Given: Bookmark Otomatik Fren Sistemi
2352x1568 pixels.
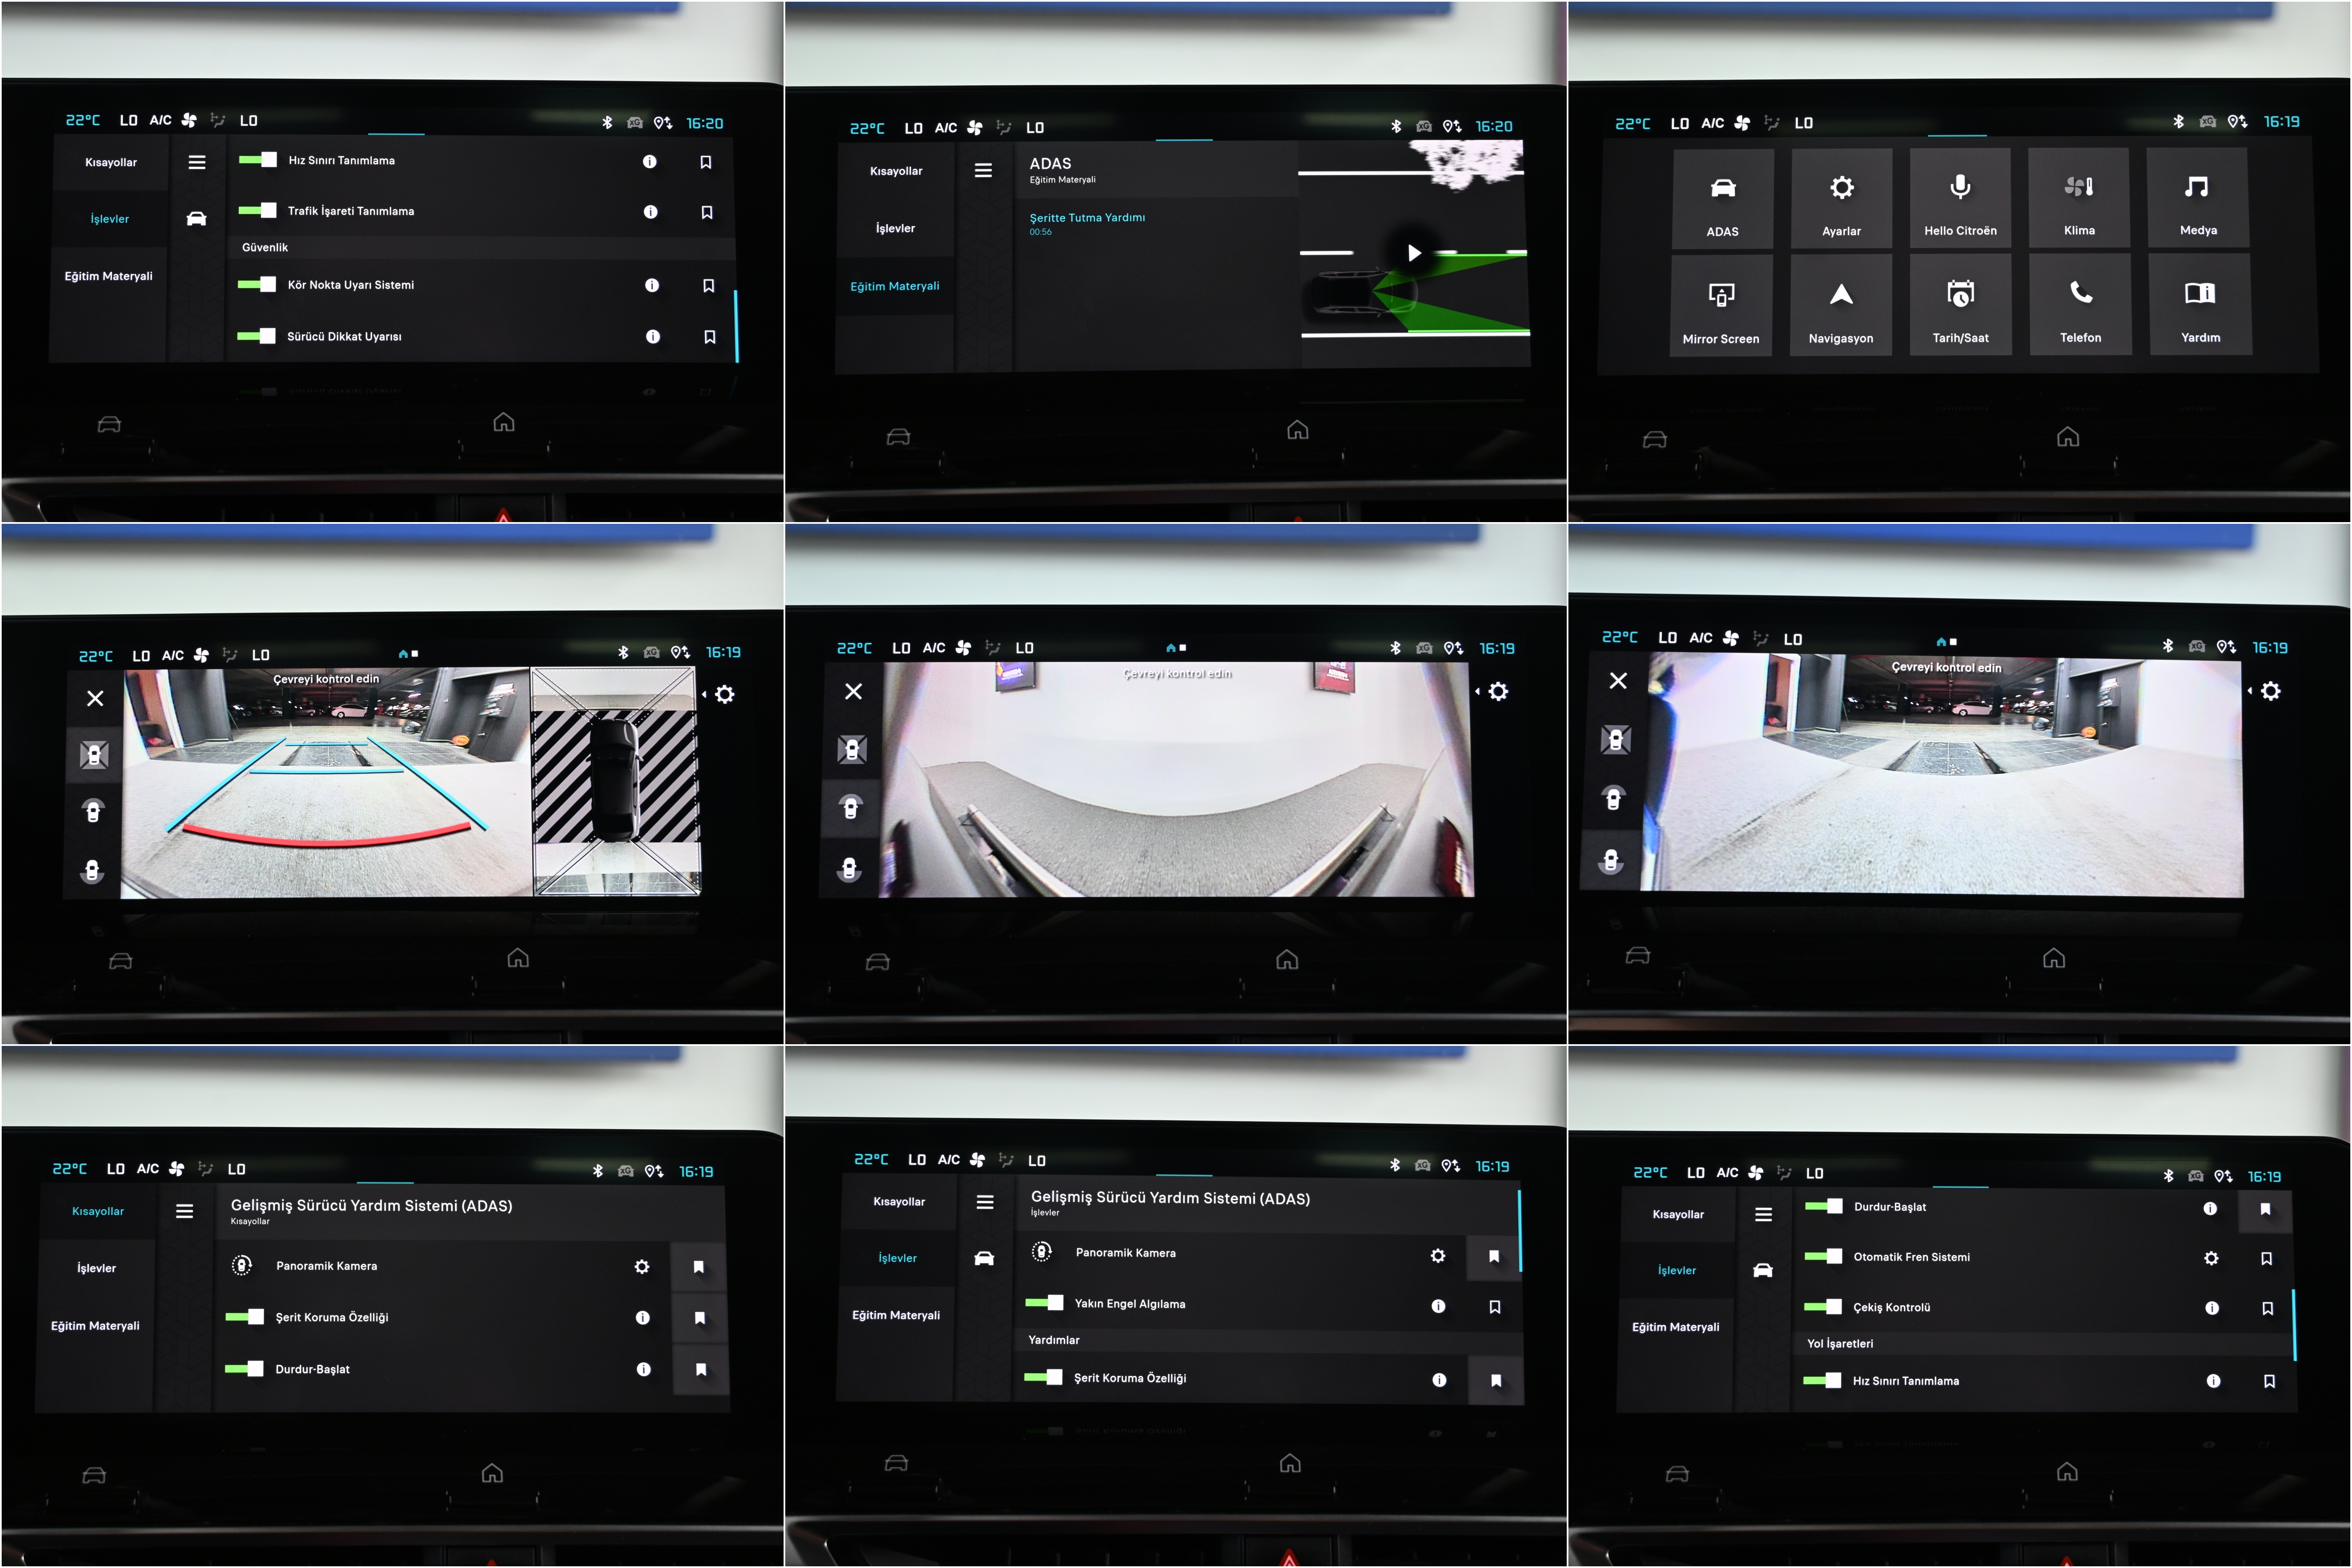Looking at the screenshot, I should [x=2267, y=1259].
